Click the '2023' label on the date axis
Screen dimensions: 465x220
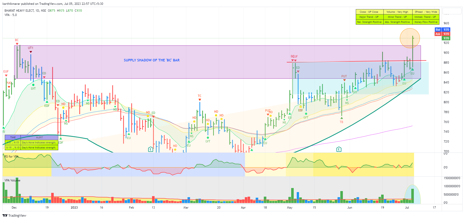click(74, 208)
